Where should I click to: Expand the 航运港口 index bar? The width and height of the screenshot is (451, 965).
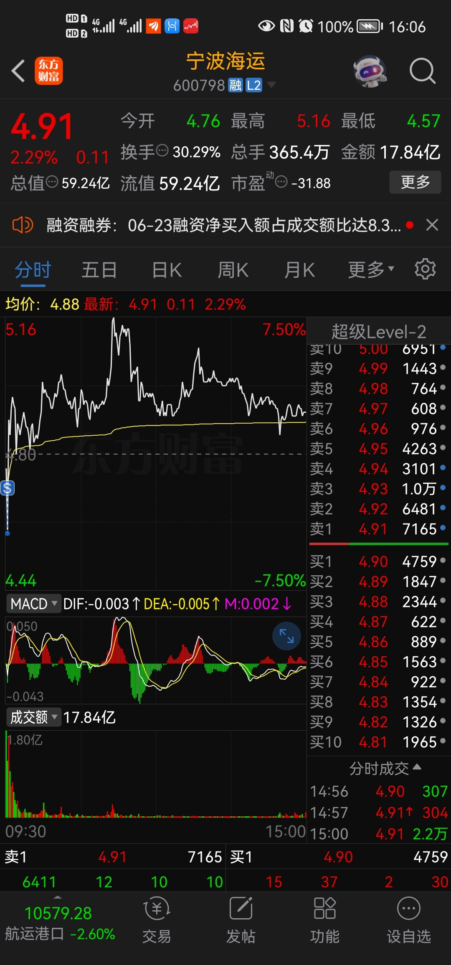58,897
